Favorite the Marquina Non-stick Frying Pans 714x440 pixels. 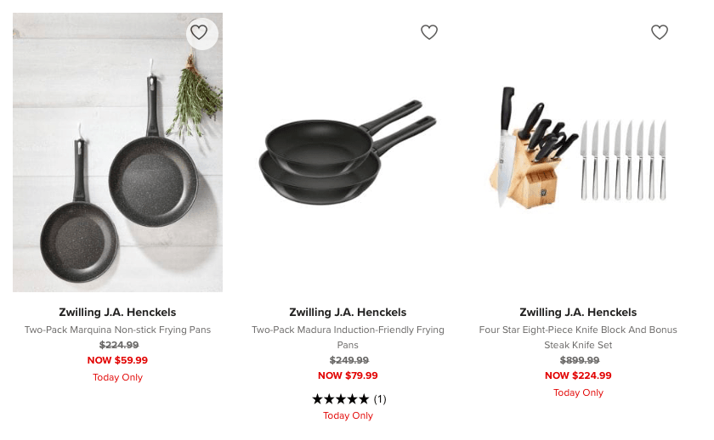(199, 32)
